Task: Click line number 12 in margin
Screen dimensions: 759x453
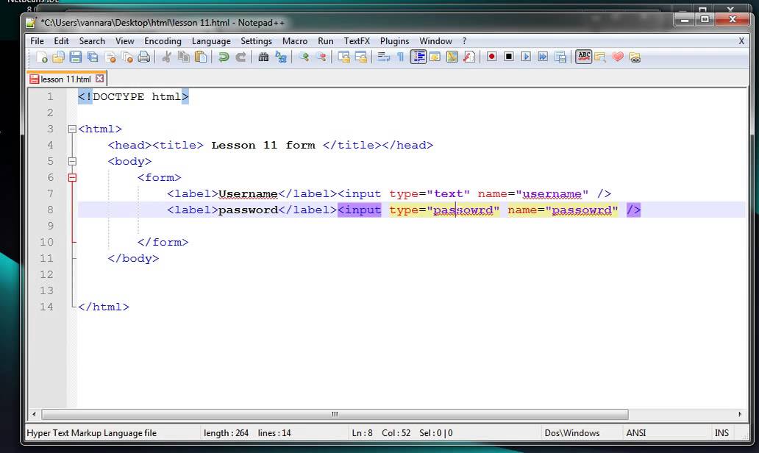Action: tap(46, 274)
